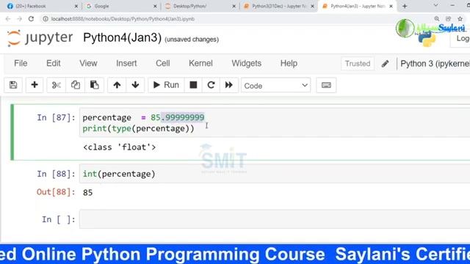Open the Insert menu
The width and height of the screenshot is (470, 264).
pos(126,64)
